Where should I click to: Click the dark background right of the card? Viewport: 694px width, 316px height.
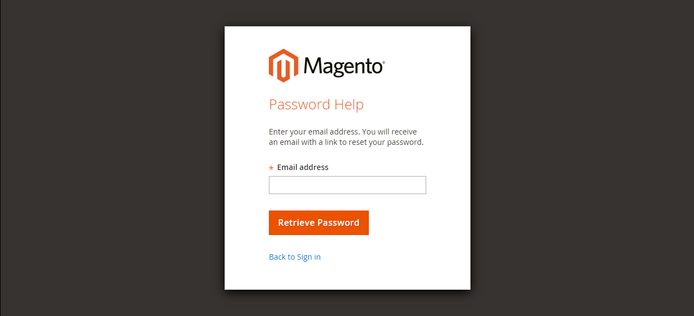(x=582, y=158)
